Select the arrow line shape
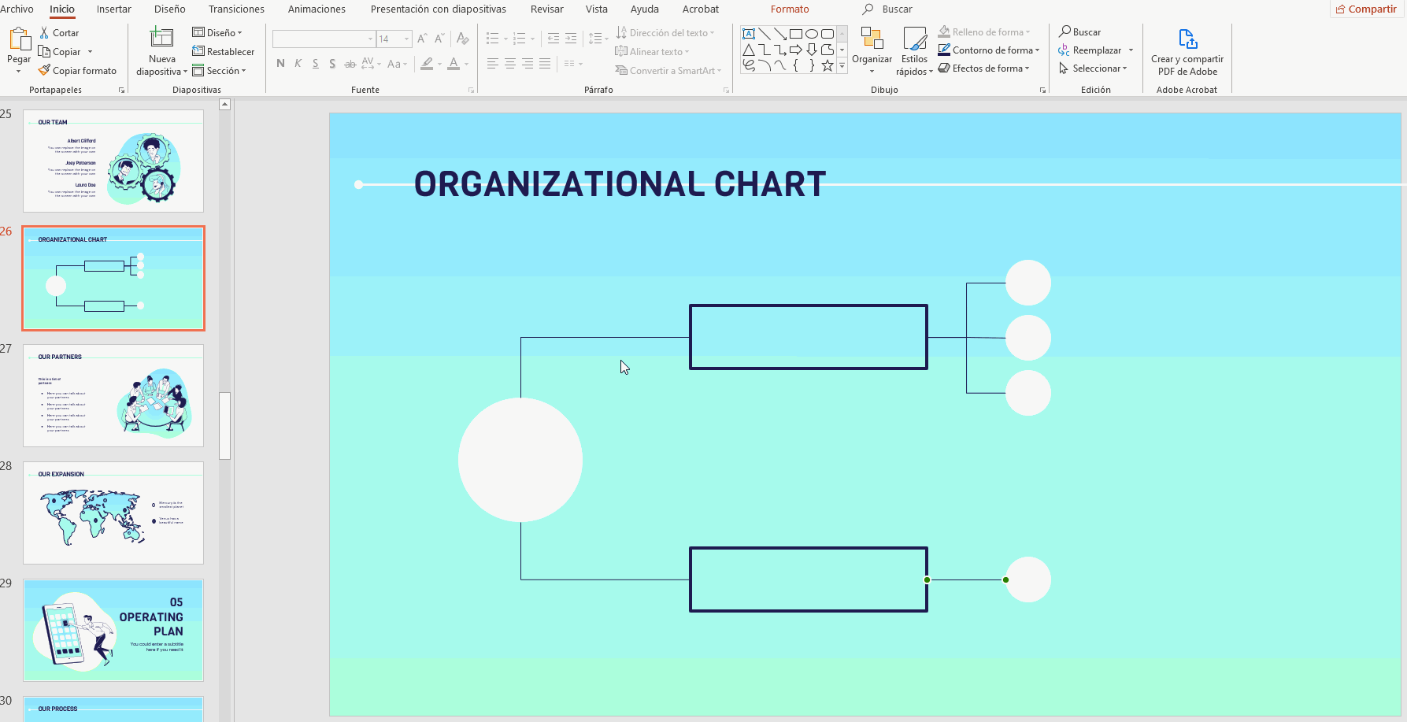The height and width of the screenshot is (722, 1407). point(780,34)
